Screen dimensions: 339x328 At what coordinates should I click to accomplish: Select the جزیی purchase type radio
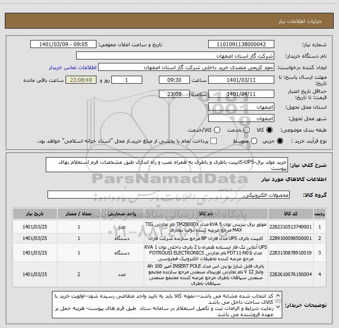tap(280, 141)
